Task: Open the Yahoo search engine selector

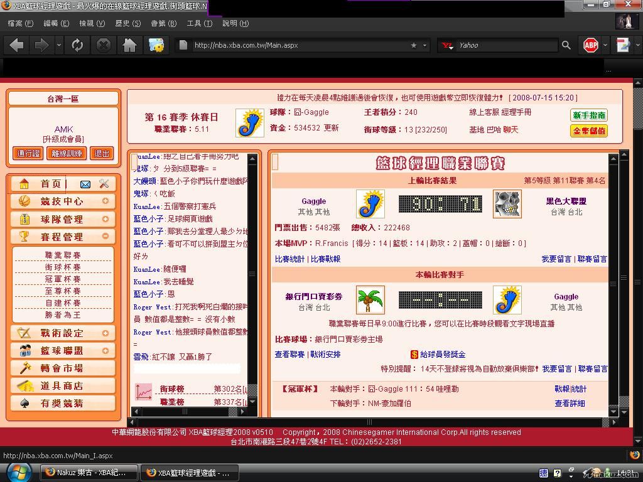Action: coord(447,45)
